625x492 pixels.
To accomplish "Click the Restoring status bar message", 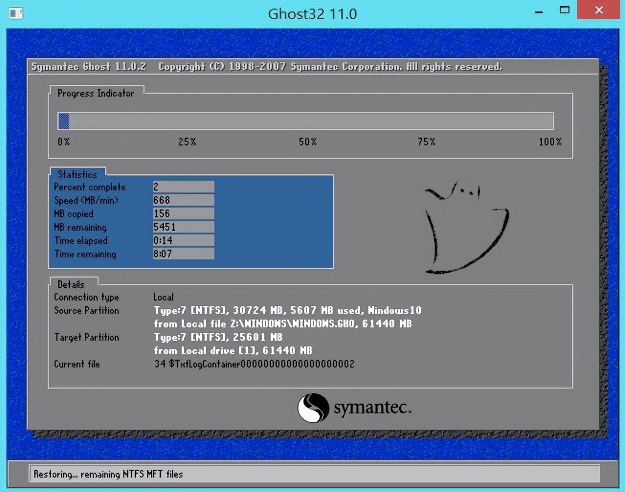I will coord(108,474).
